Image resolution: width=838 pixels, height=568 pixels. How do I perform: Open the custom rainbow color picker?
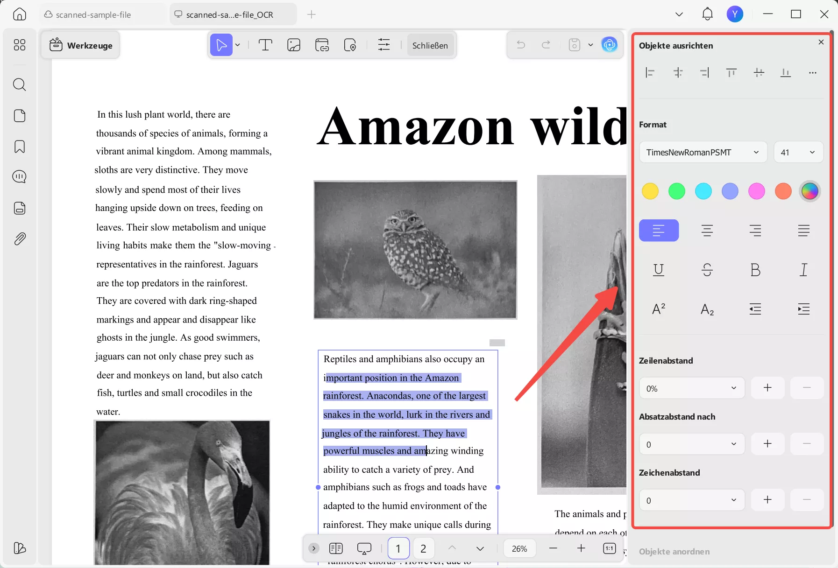(x=810, y=191)
